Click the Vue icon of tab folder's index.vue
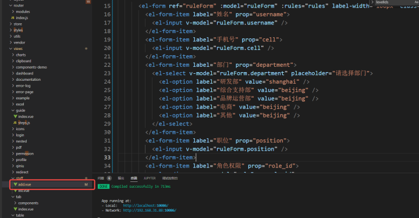419x218 pixels. (x=16, y=209)
